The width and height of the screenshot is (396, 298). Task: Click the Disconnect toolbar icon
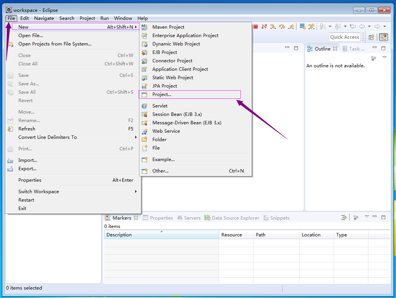pyautogui.click(x=264, y=26)
